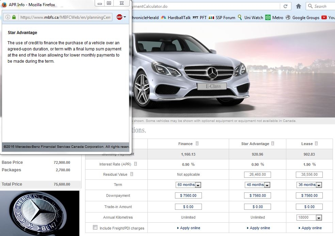Viewport: 335px width, 236px height.
Task: Enable Include Freight/PDI charges checkbox
Action: (95, 227)
